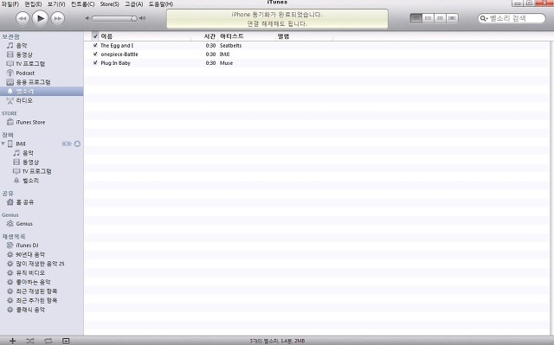Open library 음악 music note icon
This screenshot has width=554, height=345.
(x=10, y=46)
